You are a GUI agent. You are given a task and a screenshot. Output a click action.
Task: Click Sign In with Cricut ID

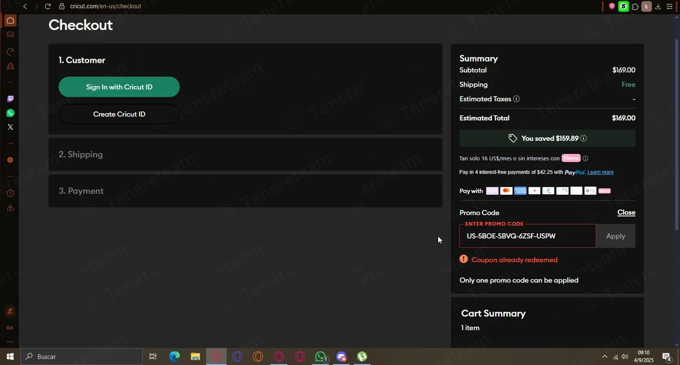tap(119, 87)
